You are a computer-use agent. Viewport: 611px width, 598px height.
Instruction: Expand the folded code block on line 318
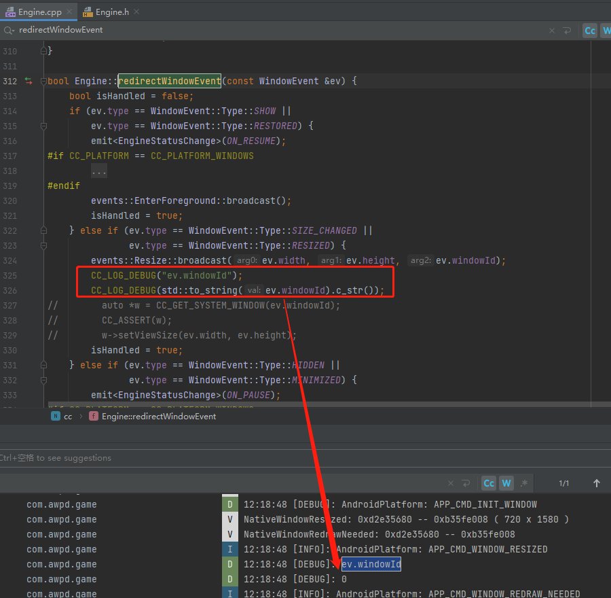(99, 171)
